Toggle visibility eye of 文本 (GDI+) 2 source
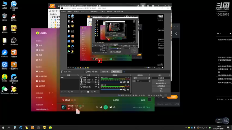232x130 pixels. [x=96, y=80]
